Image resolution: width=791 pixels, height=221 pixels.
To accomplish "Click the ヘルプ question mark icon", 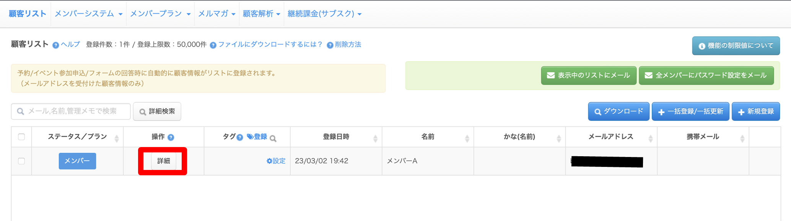I will pos(56,45).
